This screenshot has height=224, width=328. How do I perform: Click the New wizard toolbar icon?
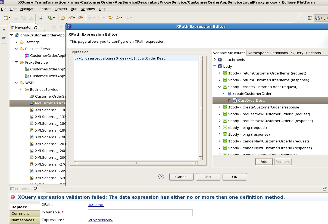pyautogui.click(x=5, y=18)
